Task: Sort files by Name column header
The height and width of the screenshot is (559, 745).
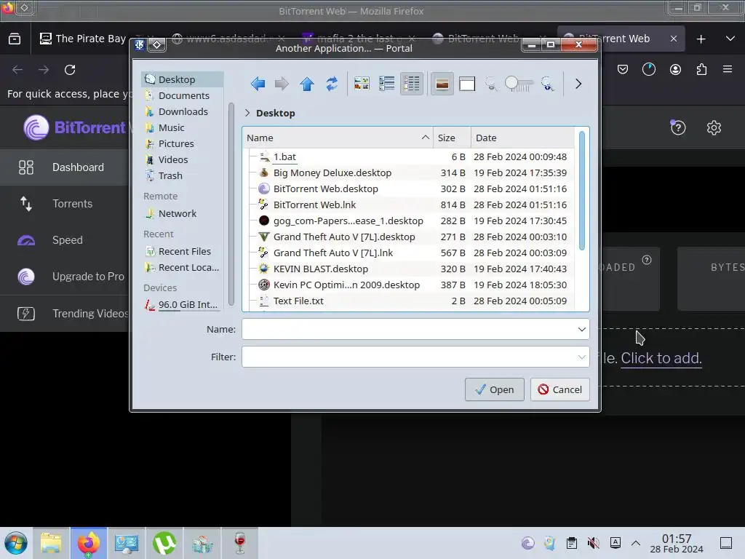Action: pos(338,138)
